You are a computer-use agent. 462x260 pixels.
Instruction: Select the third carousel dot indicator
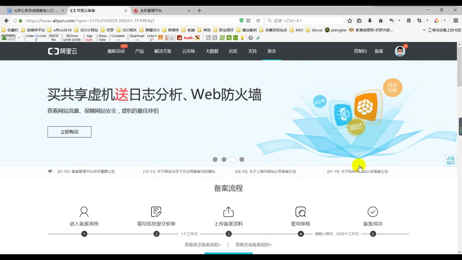click(233, 159)
